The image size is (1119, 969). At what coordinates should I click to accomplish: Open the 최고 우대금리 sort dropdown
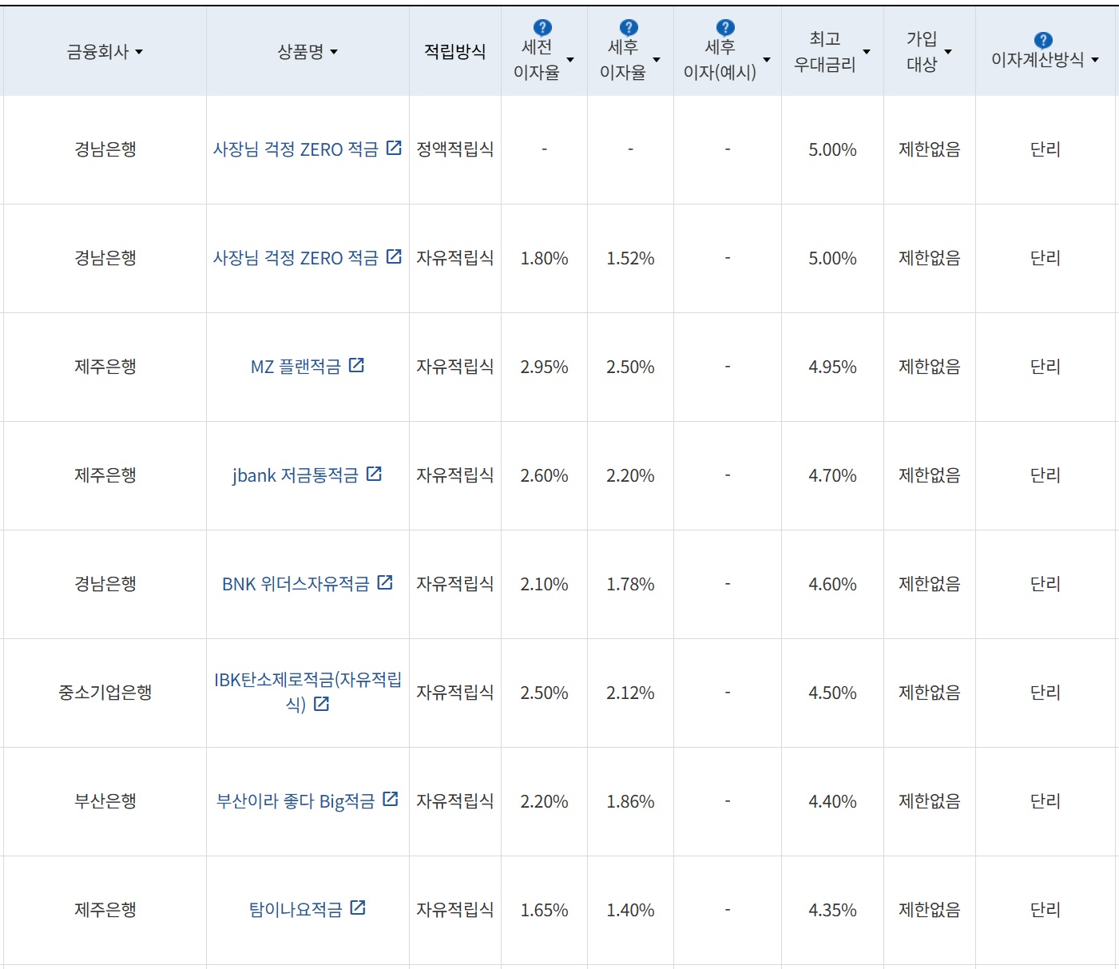(866, 50)
